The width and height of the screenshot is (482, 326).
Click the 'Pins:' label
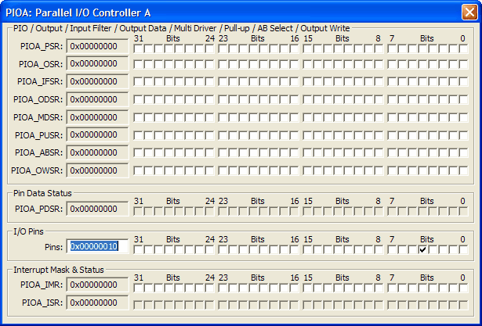pyautogui.click(x=54, y=247)
